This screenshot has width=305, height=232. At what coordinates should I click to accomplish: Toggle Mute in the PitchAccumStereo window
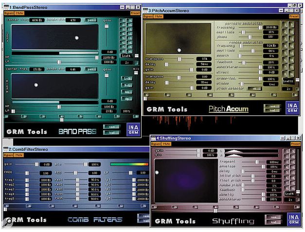(159, 17)
